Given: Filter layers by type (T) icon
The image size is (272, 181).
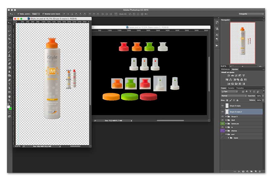Looking at the screenshot, I should click(x=250, y=91).
